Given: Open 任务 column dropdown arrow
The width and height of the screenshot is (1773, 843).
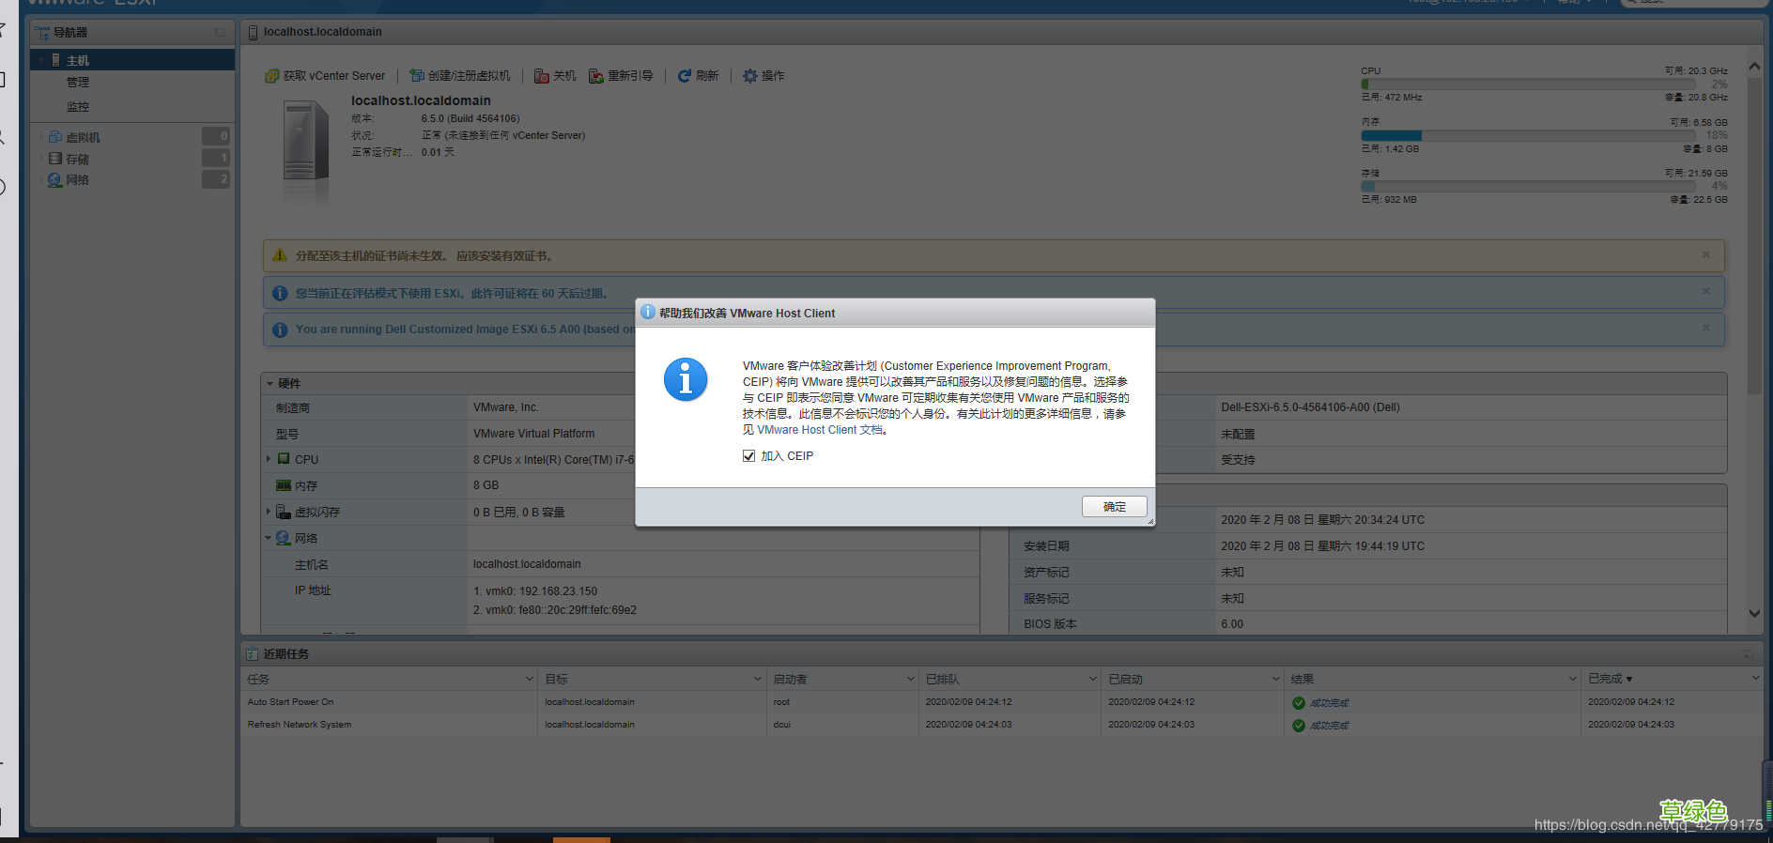Looking at the screenshot, I should (529, 679).
